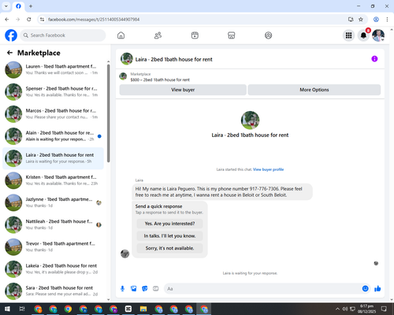
Task: Open Spenser 2bed 1bath house conversation
Action: coord(53,92)
